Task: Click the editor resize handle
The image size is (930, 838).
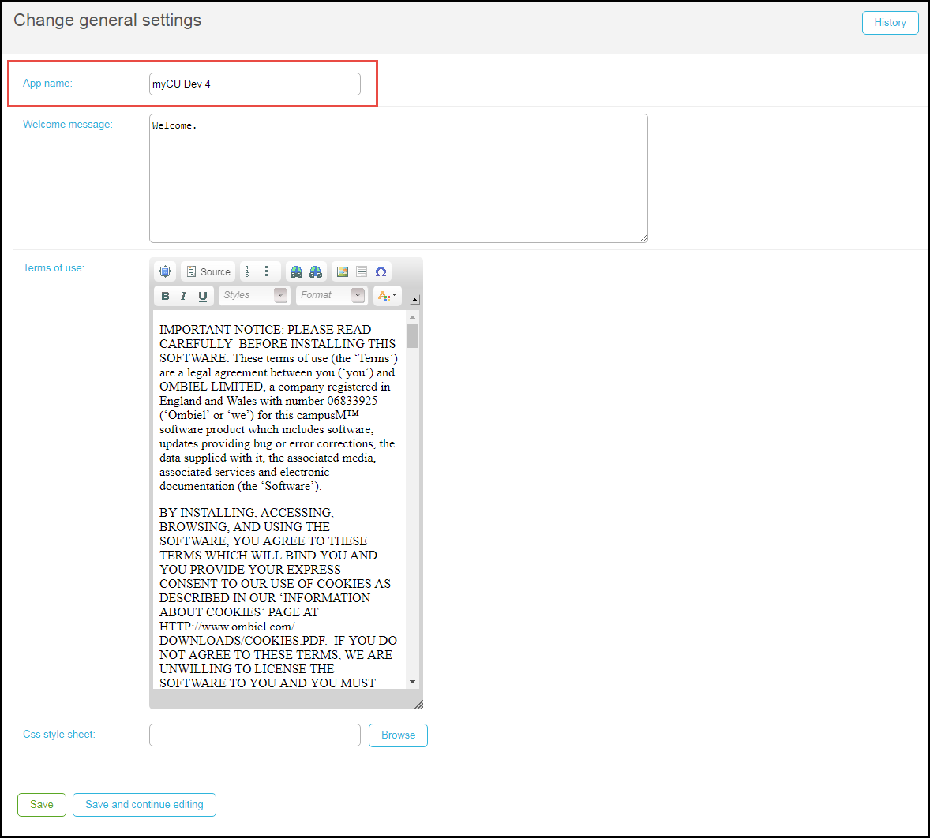Action: [418, 704]
